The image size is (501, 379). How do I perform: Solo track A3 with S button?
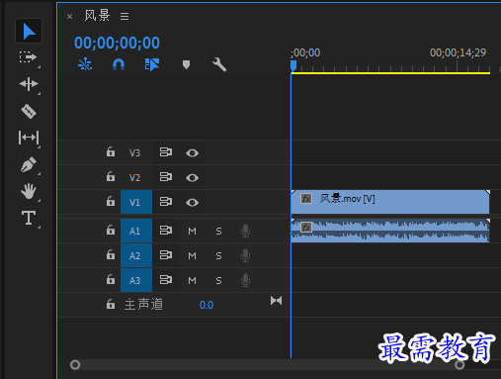(218, 281)
